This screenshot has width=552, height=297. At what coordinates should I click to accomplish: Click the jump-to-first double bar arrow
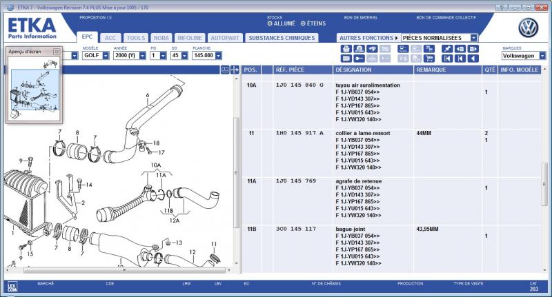[447, 59]
